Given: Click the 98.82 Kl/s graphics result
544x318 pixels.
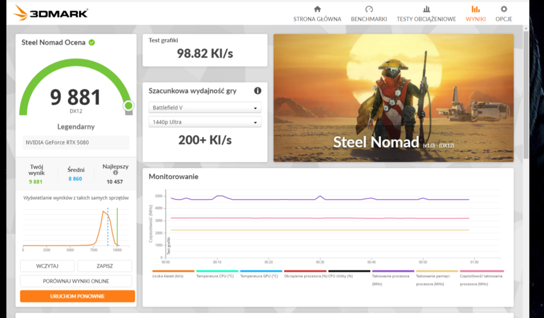Looking at the screenshot, I should click(x=205, y=53).
